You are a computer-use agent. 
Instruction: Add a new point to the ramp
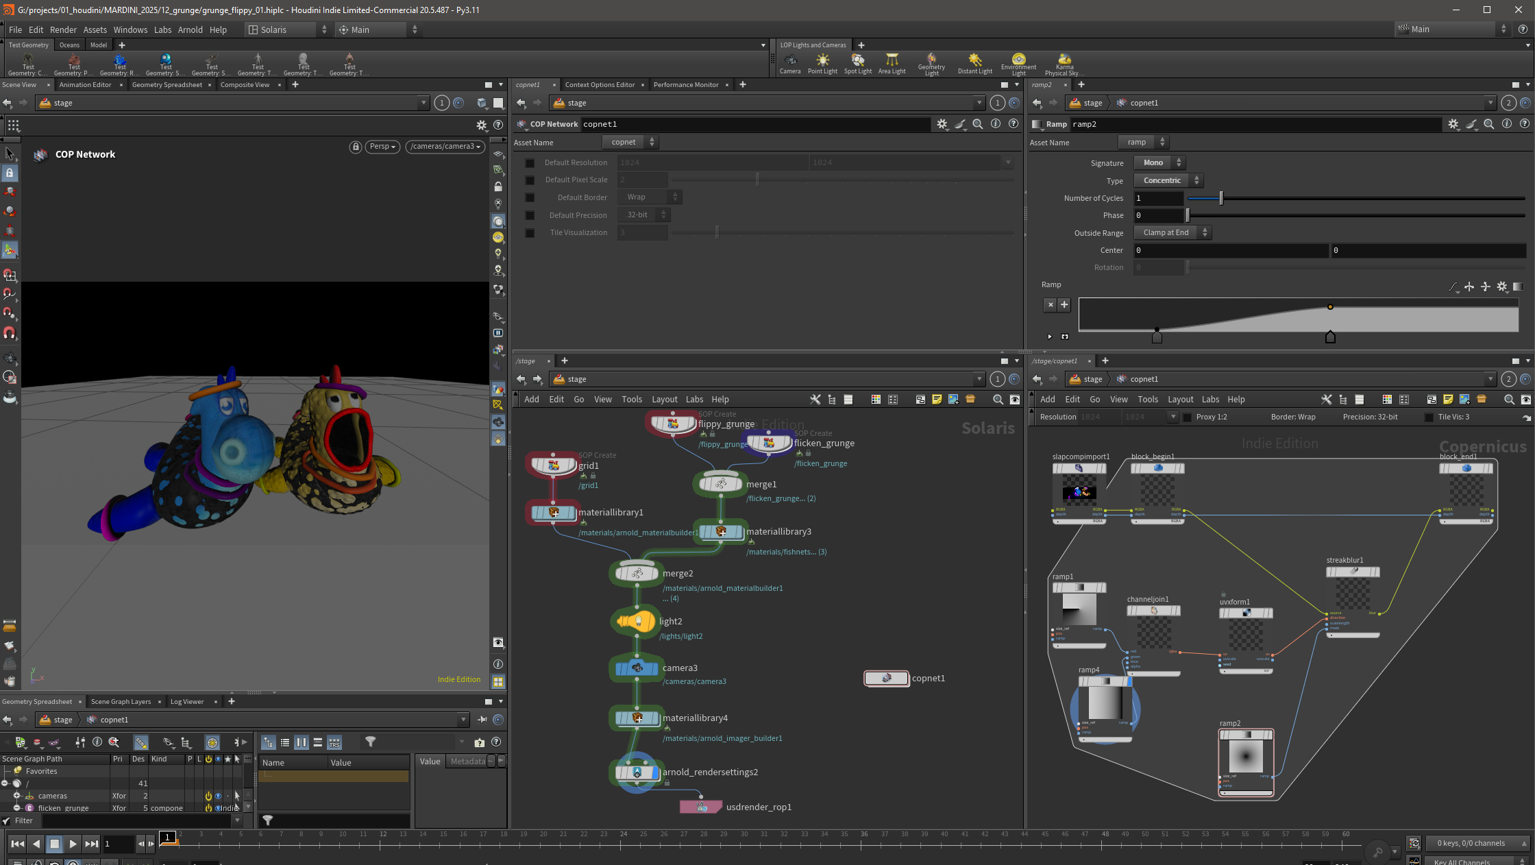[1064, 305]
